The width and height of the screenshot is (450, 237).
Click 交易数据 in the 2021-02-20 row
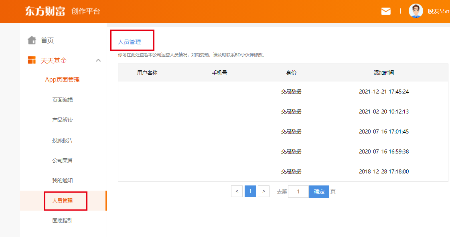tap(291, 112)
